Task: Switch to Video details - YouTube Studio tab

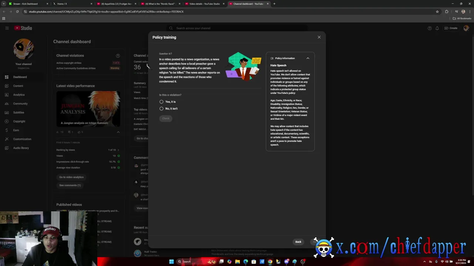Action: click(204, 4)
